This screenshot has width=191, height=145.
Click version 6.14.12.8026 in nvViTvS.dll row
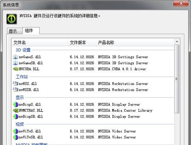pyautogui.click(x=82, y=131)
